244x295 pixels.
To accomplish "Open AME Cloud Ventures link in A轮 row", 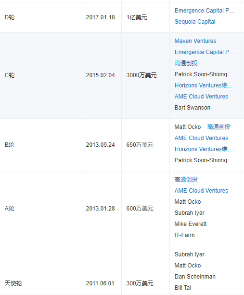I will [x=201, y=191].
